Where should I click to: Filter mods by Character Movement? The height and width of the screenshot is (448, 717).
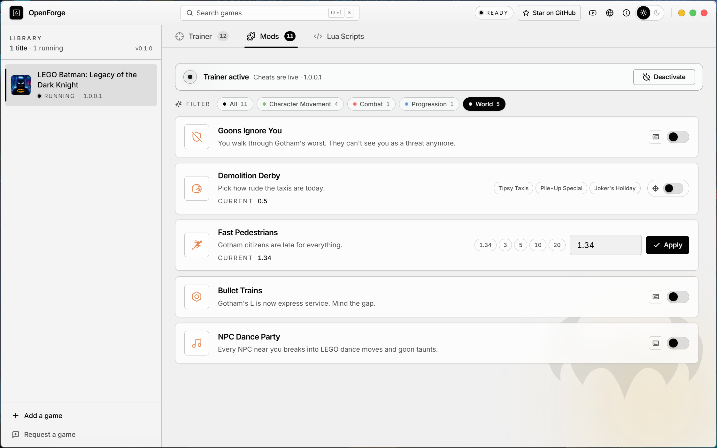[x=300, y=104]
